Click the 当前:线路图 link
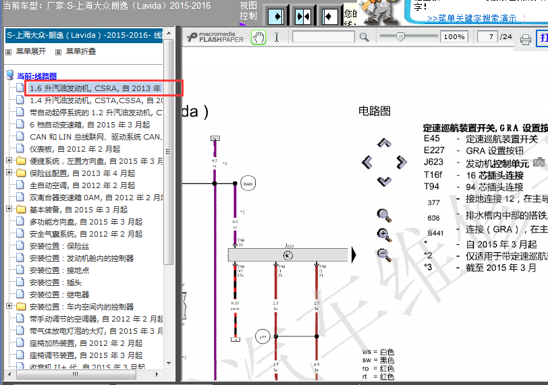 [36, 76]
